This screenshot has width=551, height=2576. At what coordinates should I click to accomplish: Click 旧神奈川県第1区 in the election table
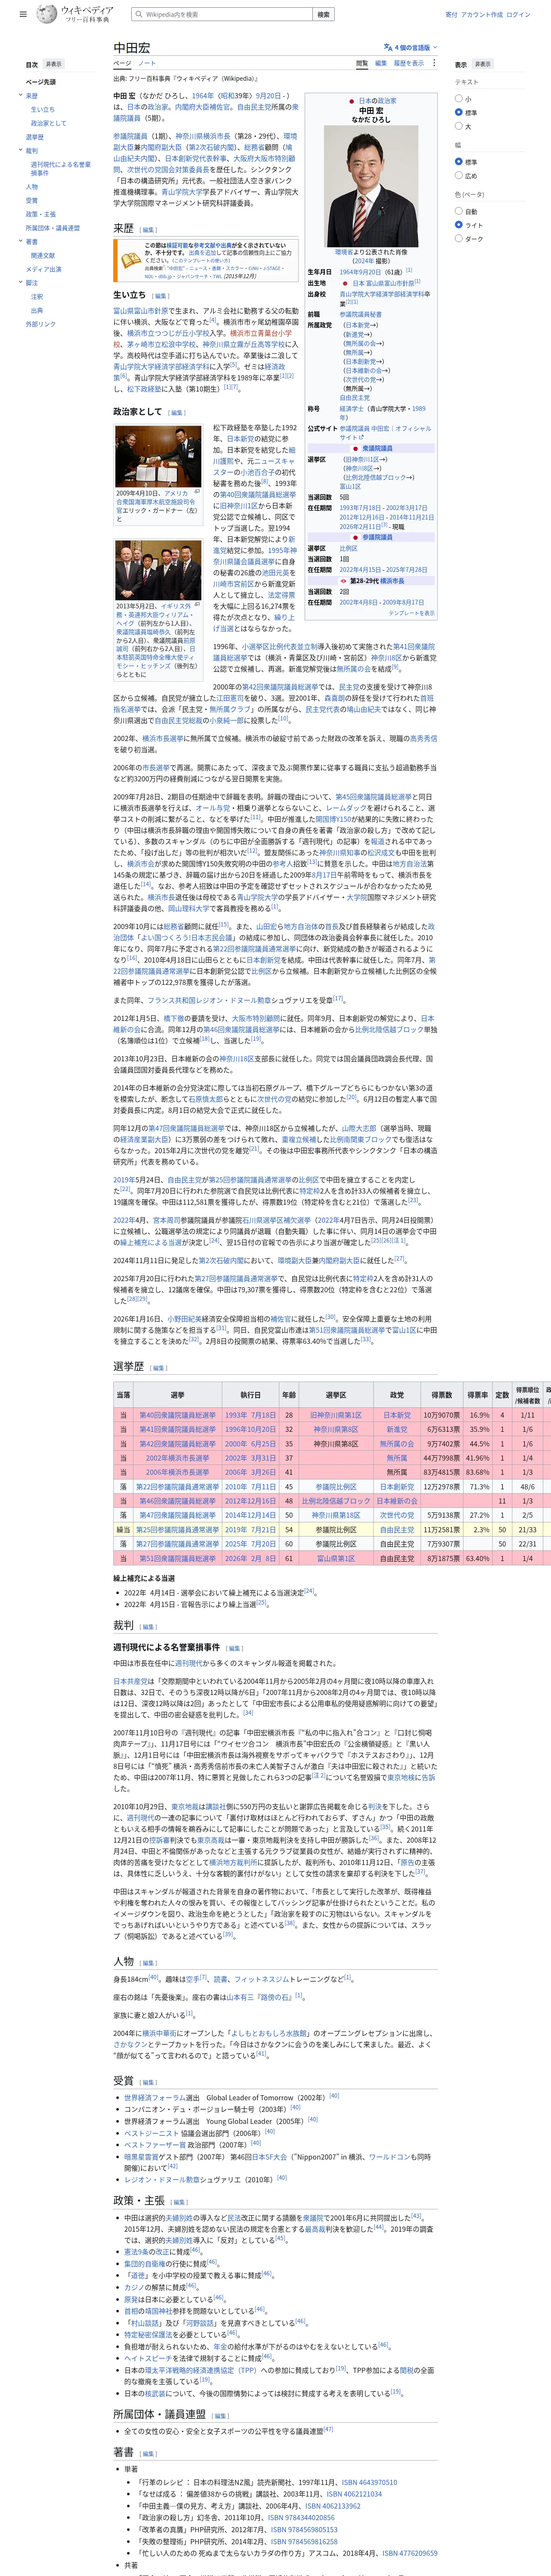coord(336,1415)
